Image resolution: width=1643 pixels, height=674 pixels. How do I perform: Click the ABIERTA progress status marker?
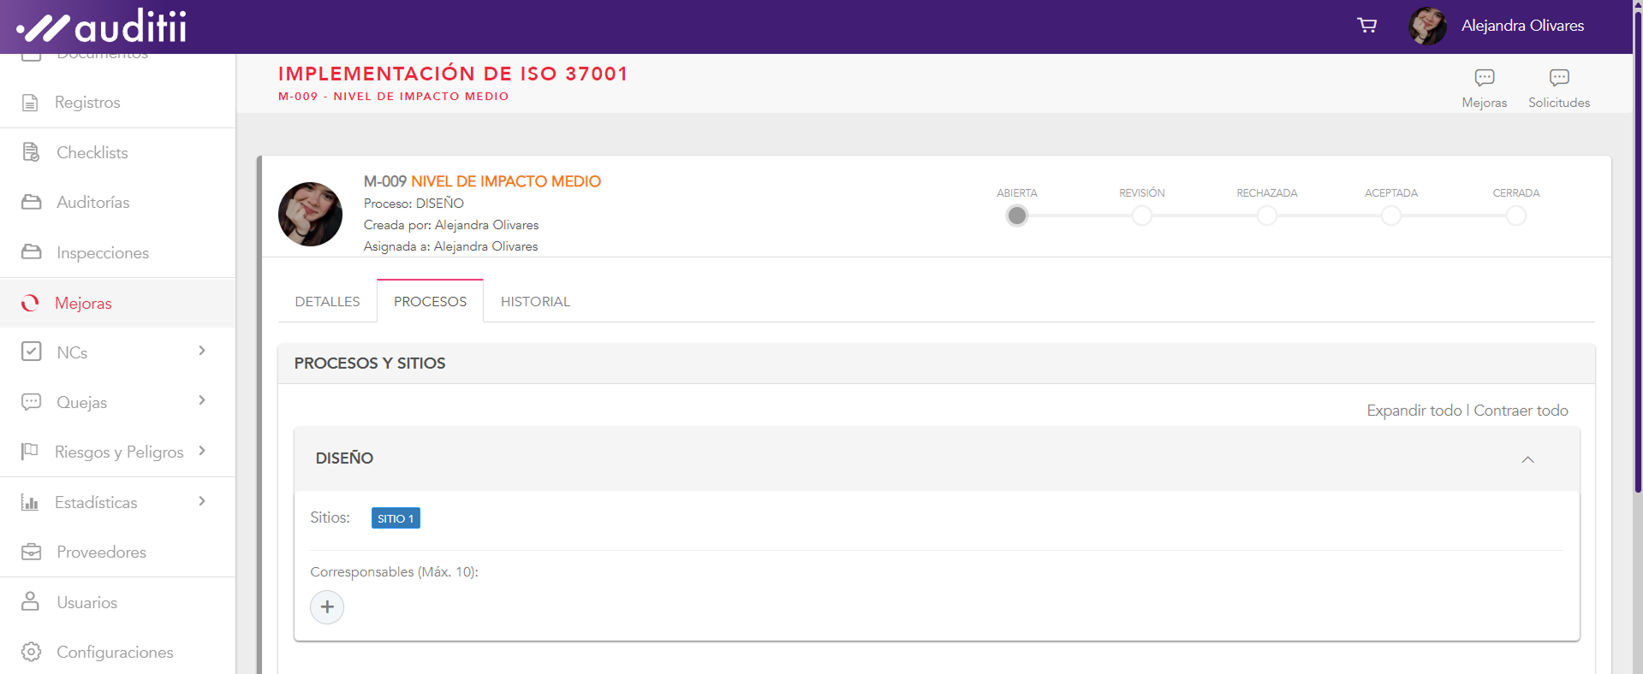[1016, 216]
